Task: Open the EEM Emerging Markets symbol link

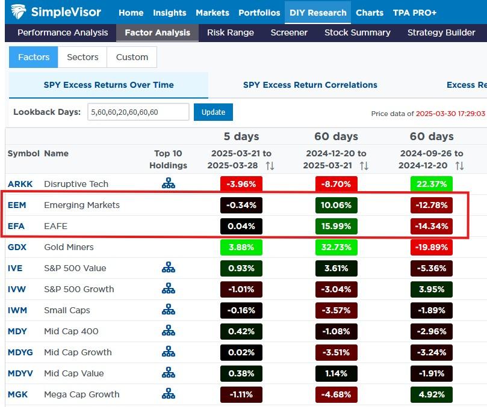Action: point(18,205)
